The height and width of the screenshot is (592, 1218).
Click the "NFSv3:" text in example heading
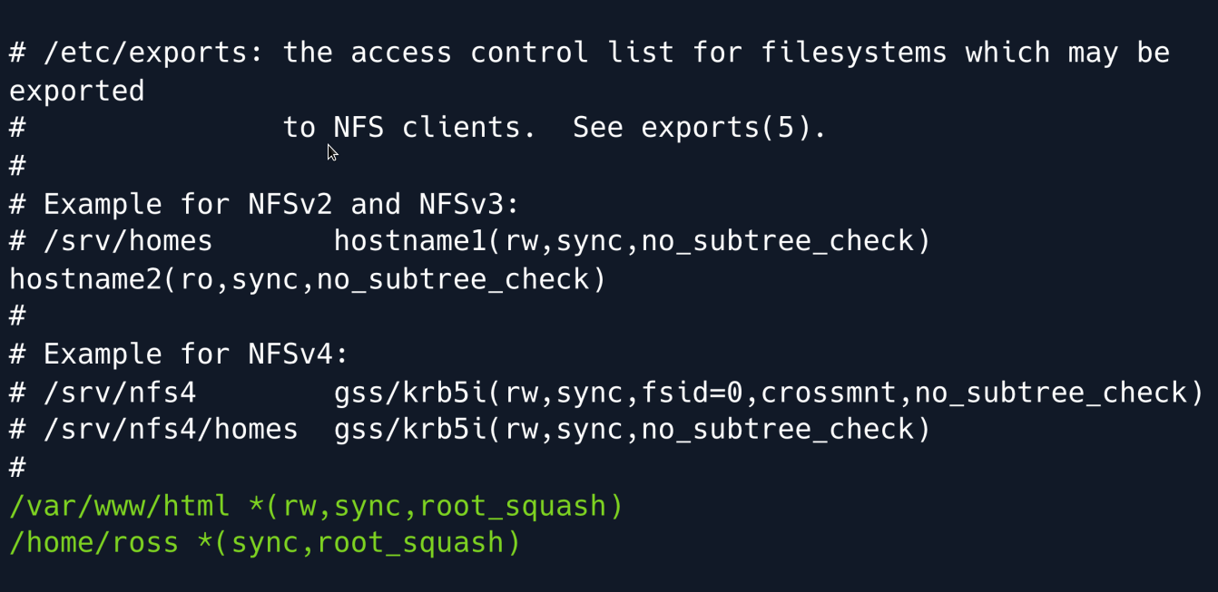click(469, 204)
